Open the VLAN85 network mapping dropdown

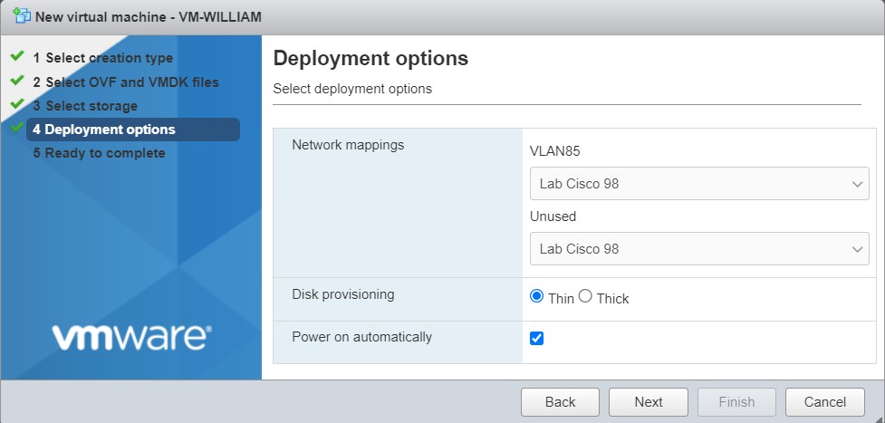(698, 184)
